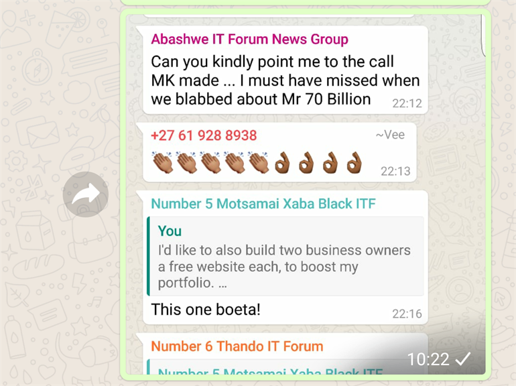Click the ~Vee contact alias
This screenshot has height=386, width=516.
(x=390, y=135)
